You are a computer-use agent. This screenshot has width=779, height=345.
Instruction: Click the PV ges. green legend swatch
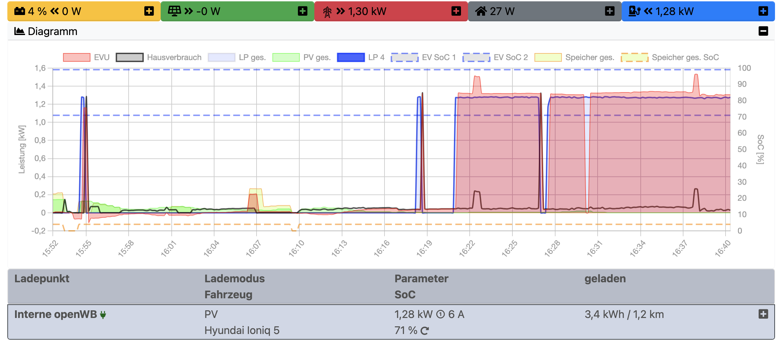(286, 57)
